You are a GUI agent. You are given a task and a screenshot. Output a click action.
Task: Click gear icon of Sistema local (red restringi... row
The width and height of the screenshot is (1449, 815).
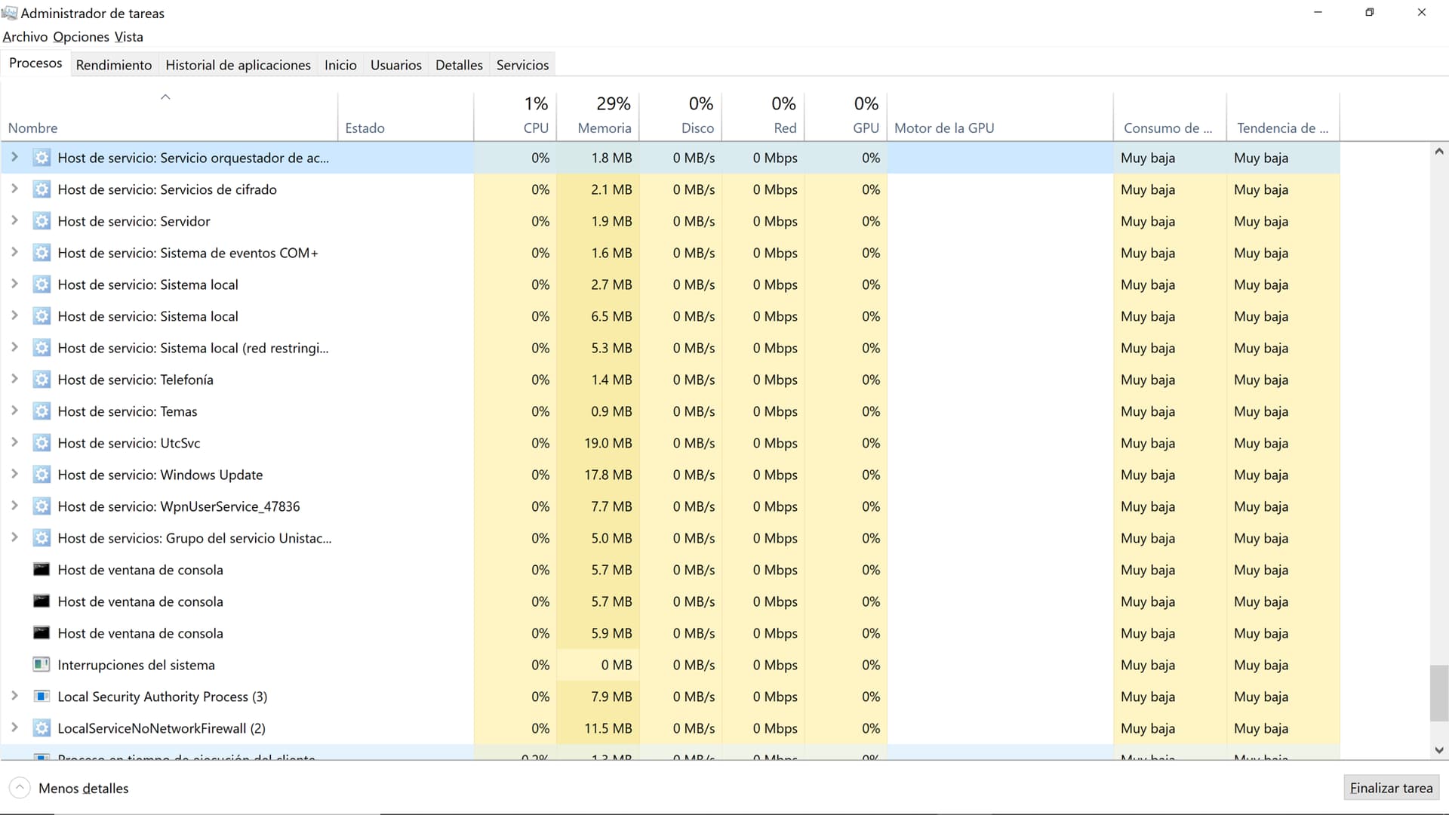(42, 348)
